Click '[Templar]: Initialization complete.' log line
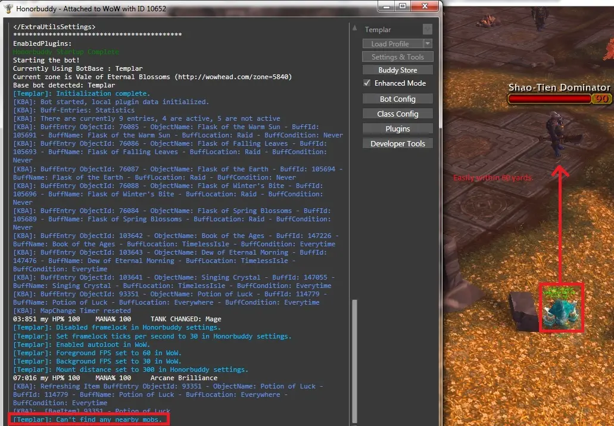The width and height of the screenshot is (614, 426). [82, 93]
